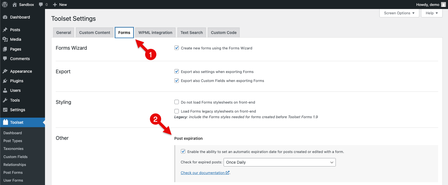
Task: Click the Forms Wizard section label
Action: pyautogui.click(x=71, y=48)
